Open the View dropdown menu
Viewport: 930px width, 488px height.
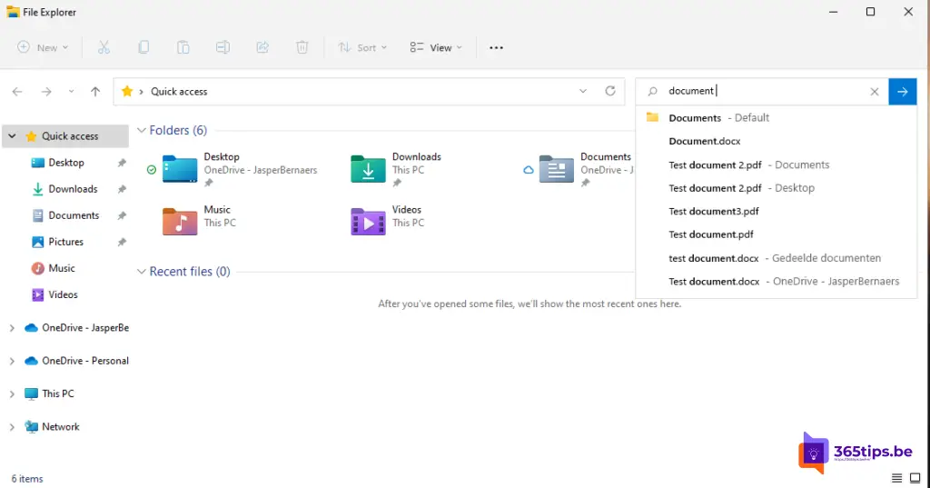click(436, 47)
